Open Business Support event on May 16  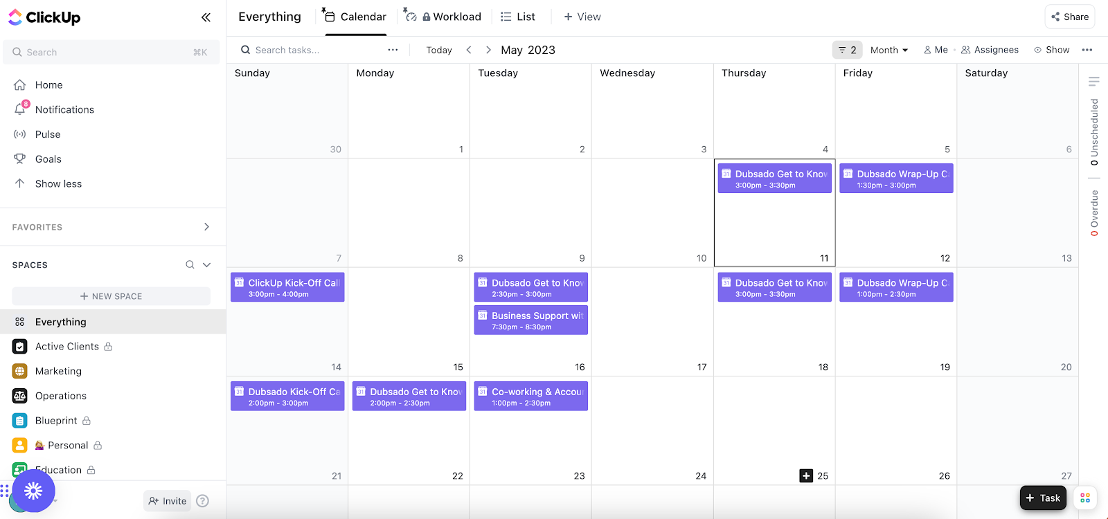[530, 320]
